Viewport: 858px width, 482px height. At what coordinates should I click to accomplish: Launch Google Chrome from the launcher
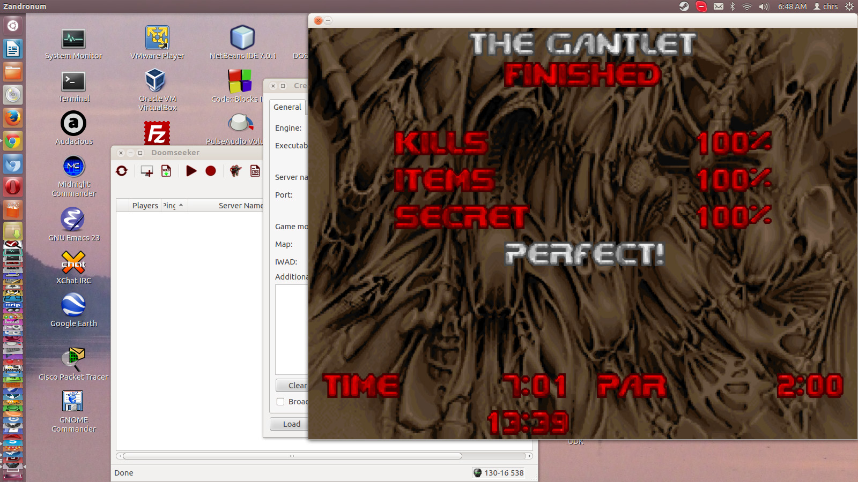[x=13, y=141]
